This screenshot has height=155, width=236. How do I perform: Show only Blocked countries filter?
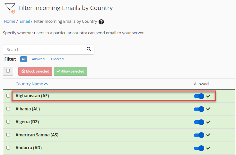[57, 59]
